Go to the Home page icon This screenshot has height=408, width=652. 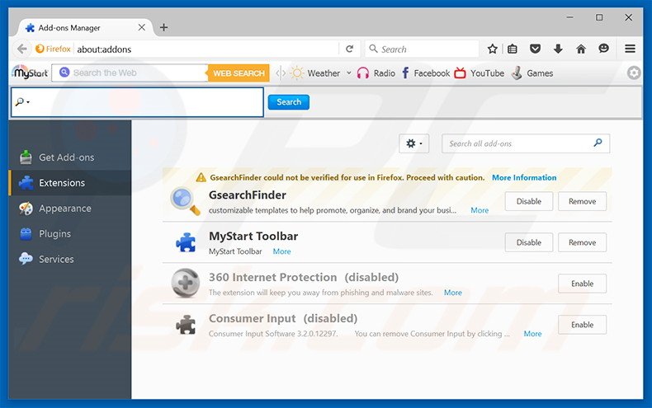click(581, 49)
